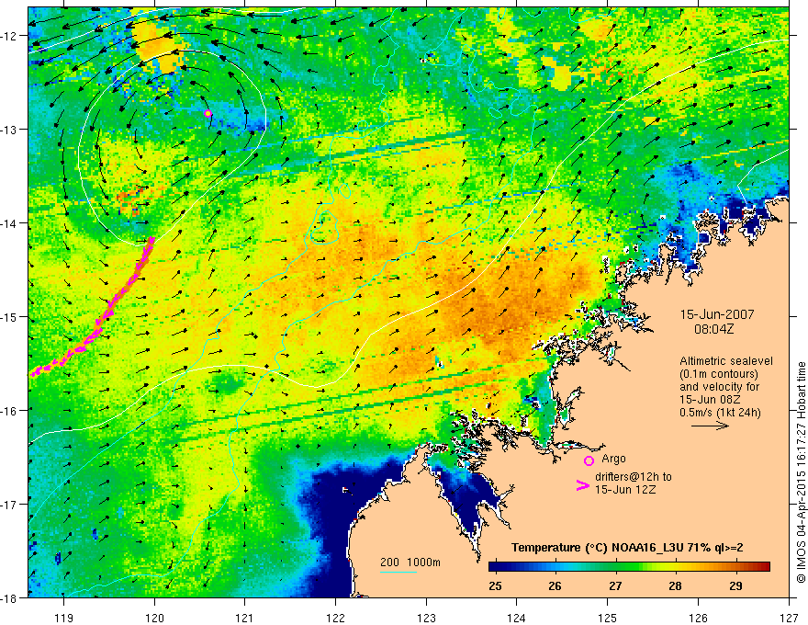
Task: Click the longitude axis label 126
Action: tap(698, 617)
